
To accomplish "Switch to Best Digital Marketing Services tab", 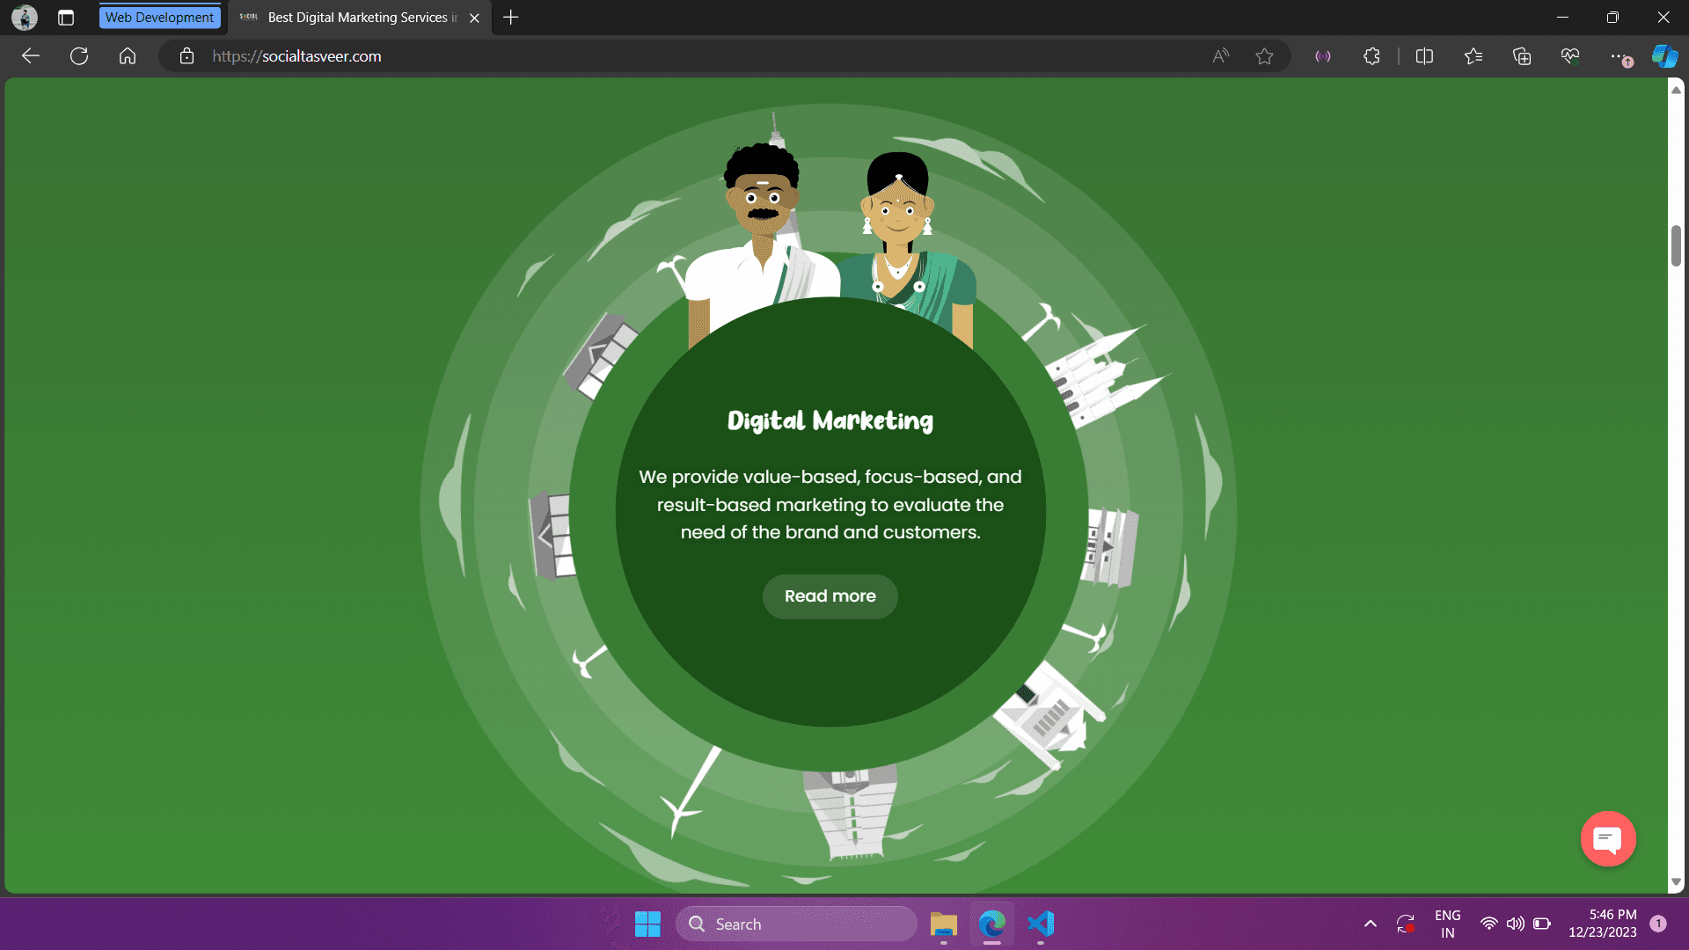I will pyautogui.click(x=352, y=18).
